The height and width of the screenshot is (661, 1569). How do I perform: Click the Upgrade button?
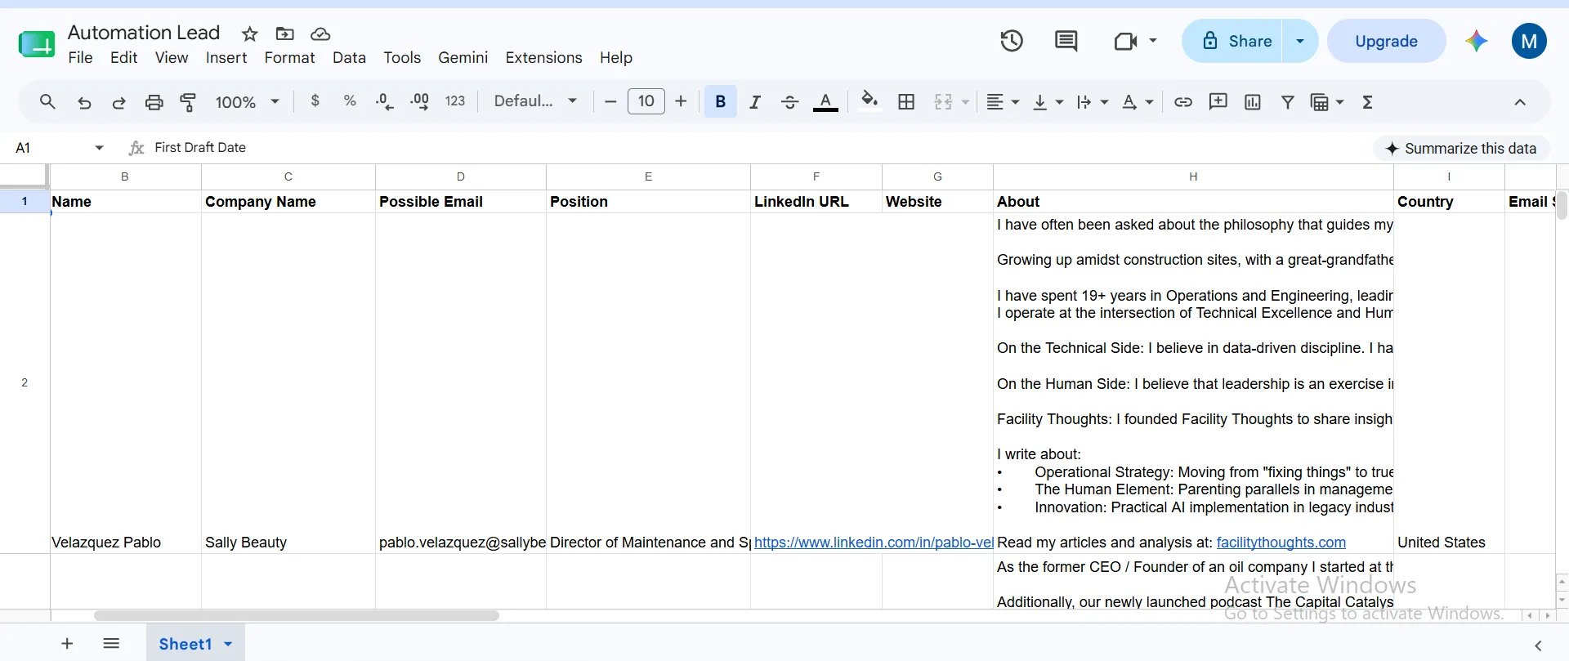[x=1386, y=41]
